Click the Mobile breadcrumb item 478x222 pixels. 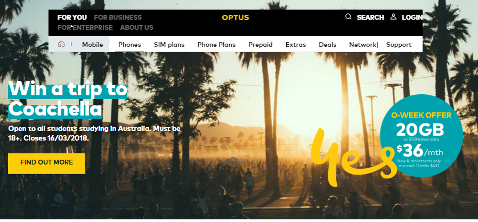92,45
